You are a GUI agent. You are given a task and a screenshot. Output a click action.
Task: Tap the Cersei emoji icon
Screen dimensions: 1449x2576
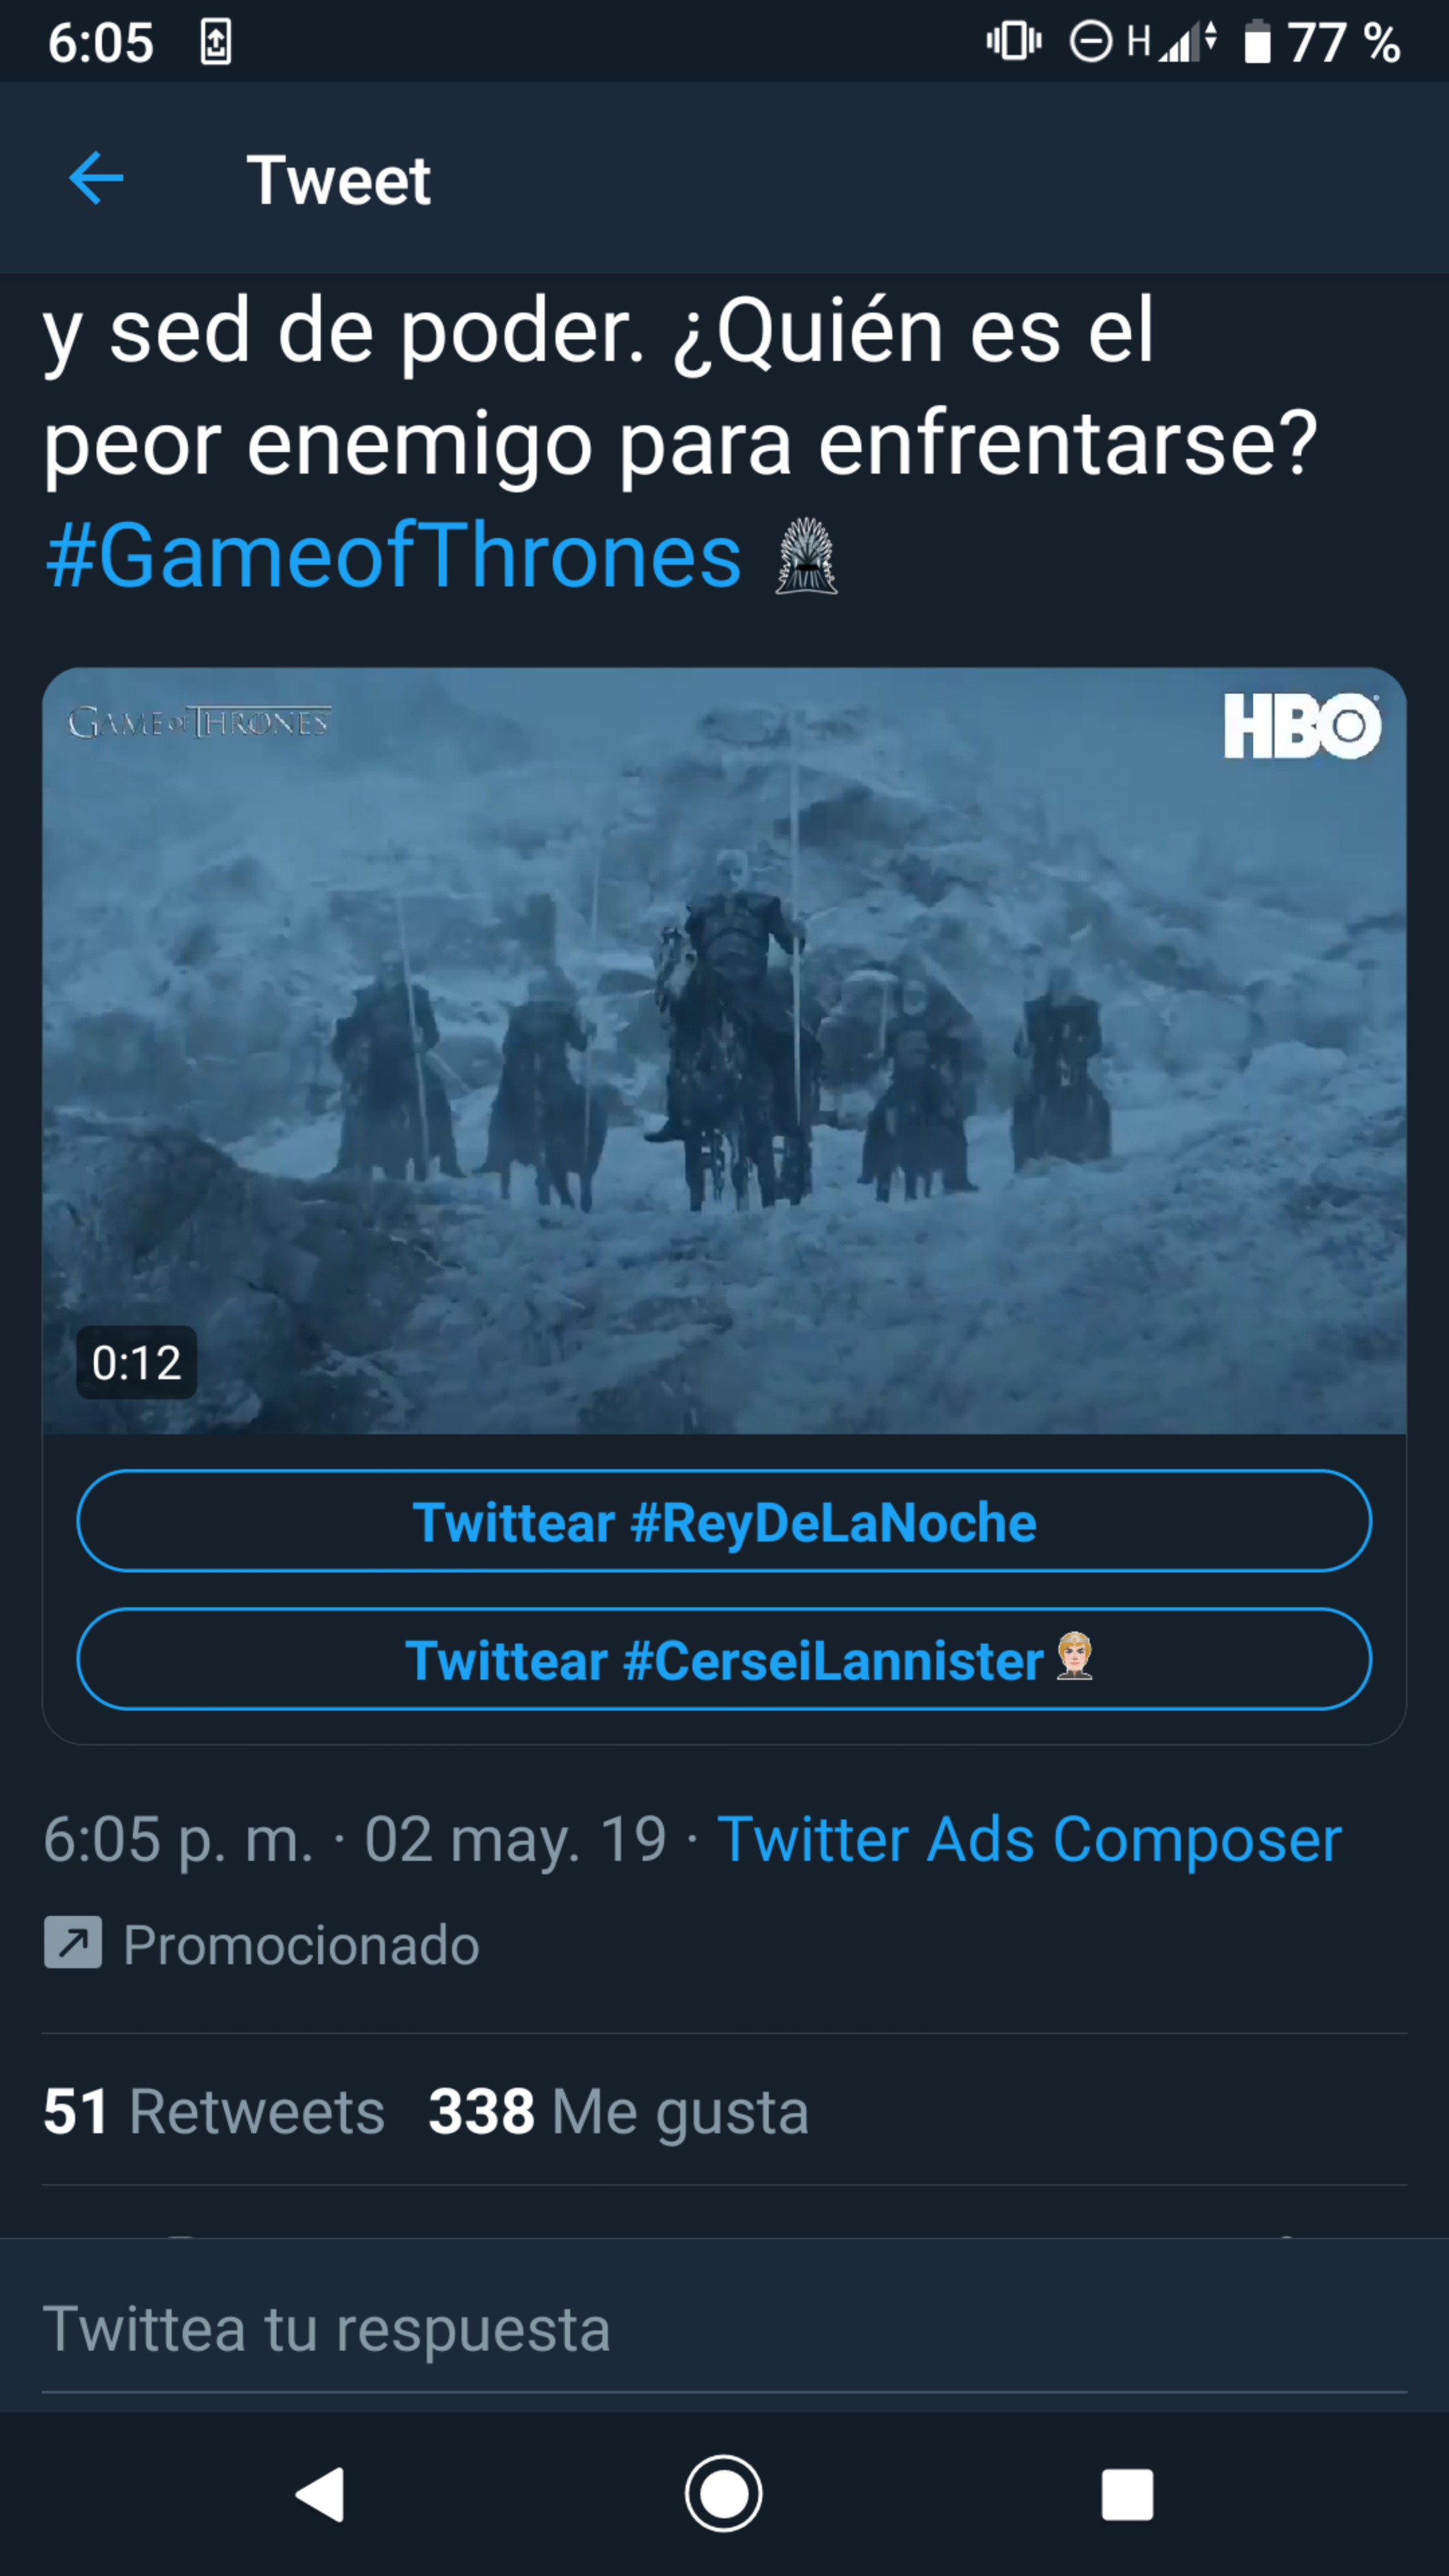pos(1075,1657)
